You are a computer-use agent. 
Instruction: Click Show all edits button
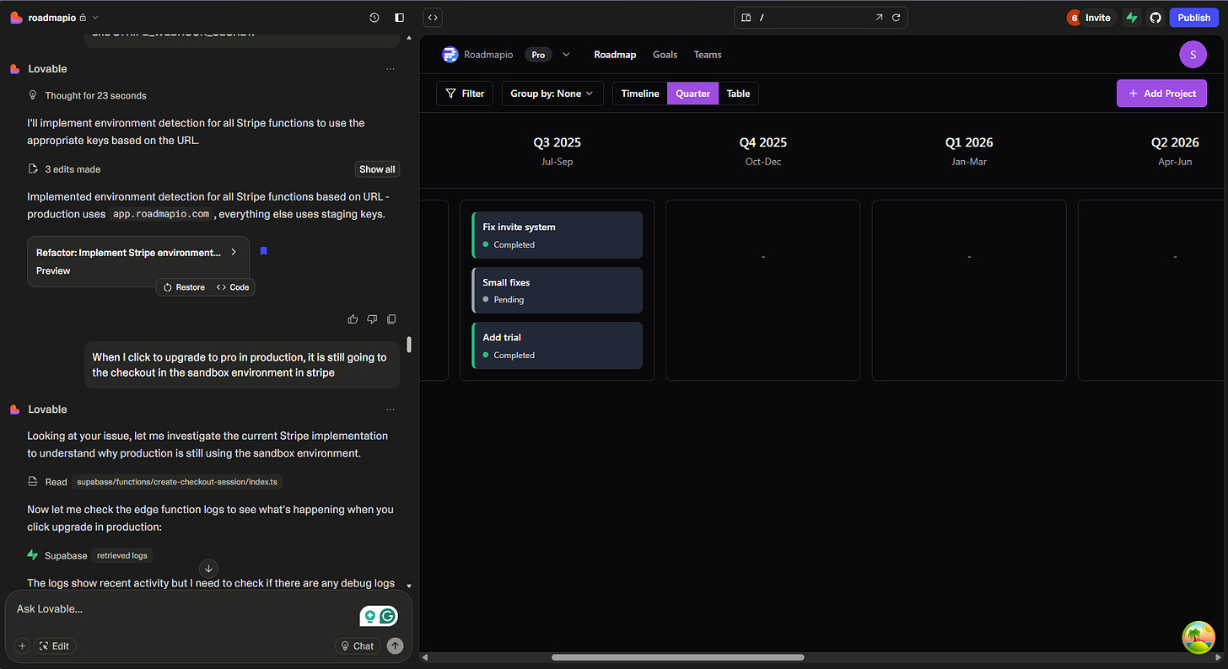pos(377,169)
